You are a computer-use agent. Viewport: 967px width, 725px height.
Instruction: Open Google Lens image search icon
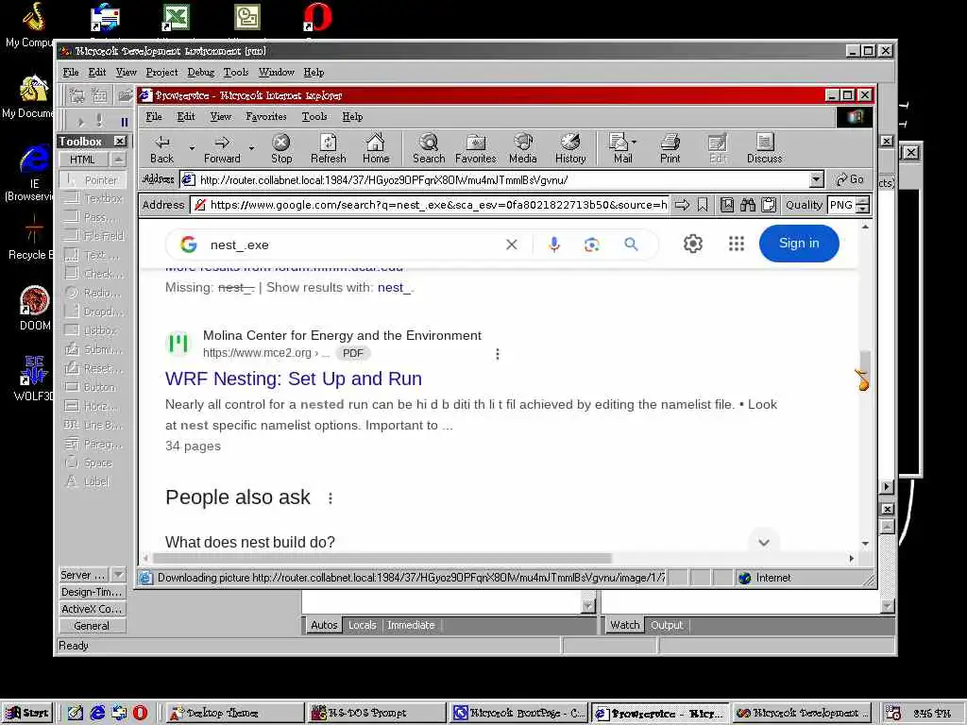click(591, 244)
